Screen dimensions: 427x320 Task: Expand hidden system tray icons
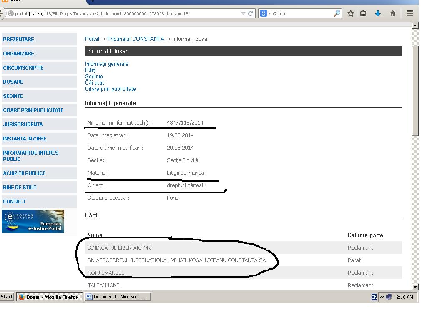[x=382, y=297]
